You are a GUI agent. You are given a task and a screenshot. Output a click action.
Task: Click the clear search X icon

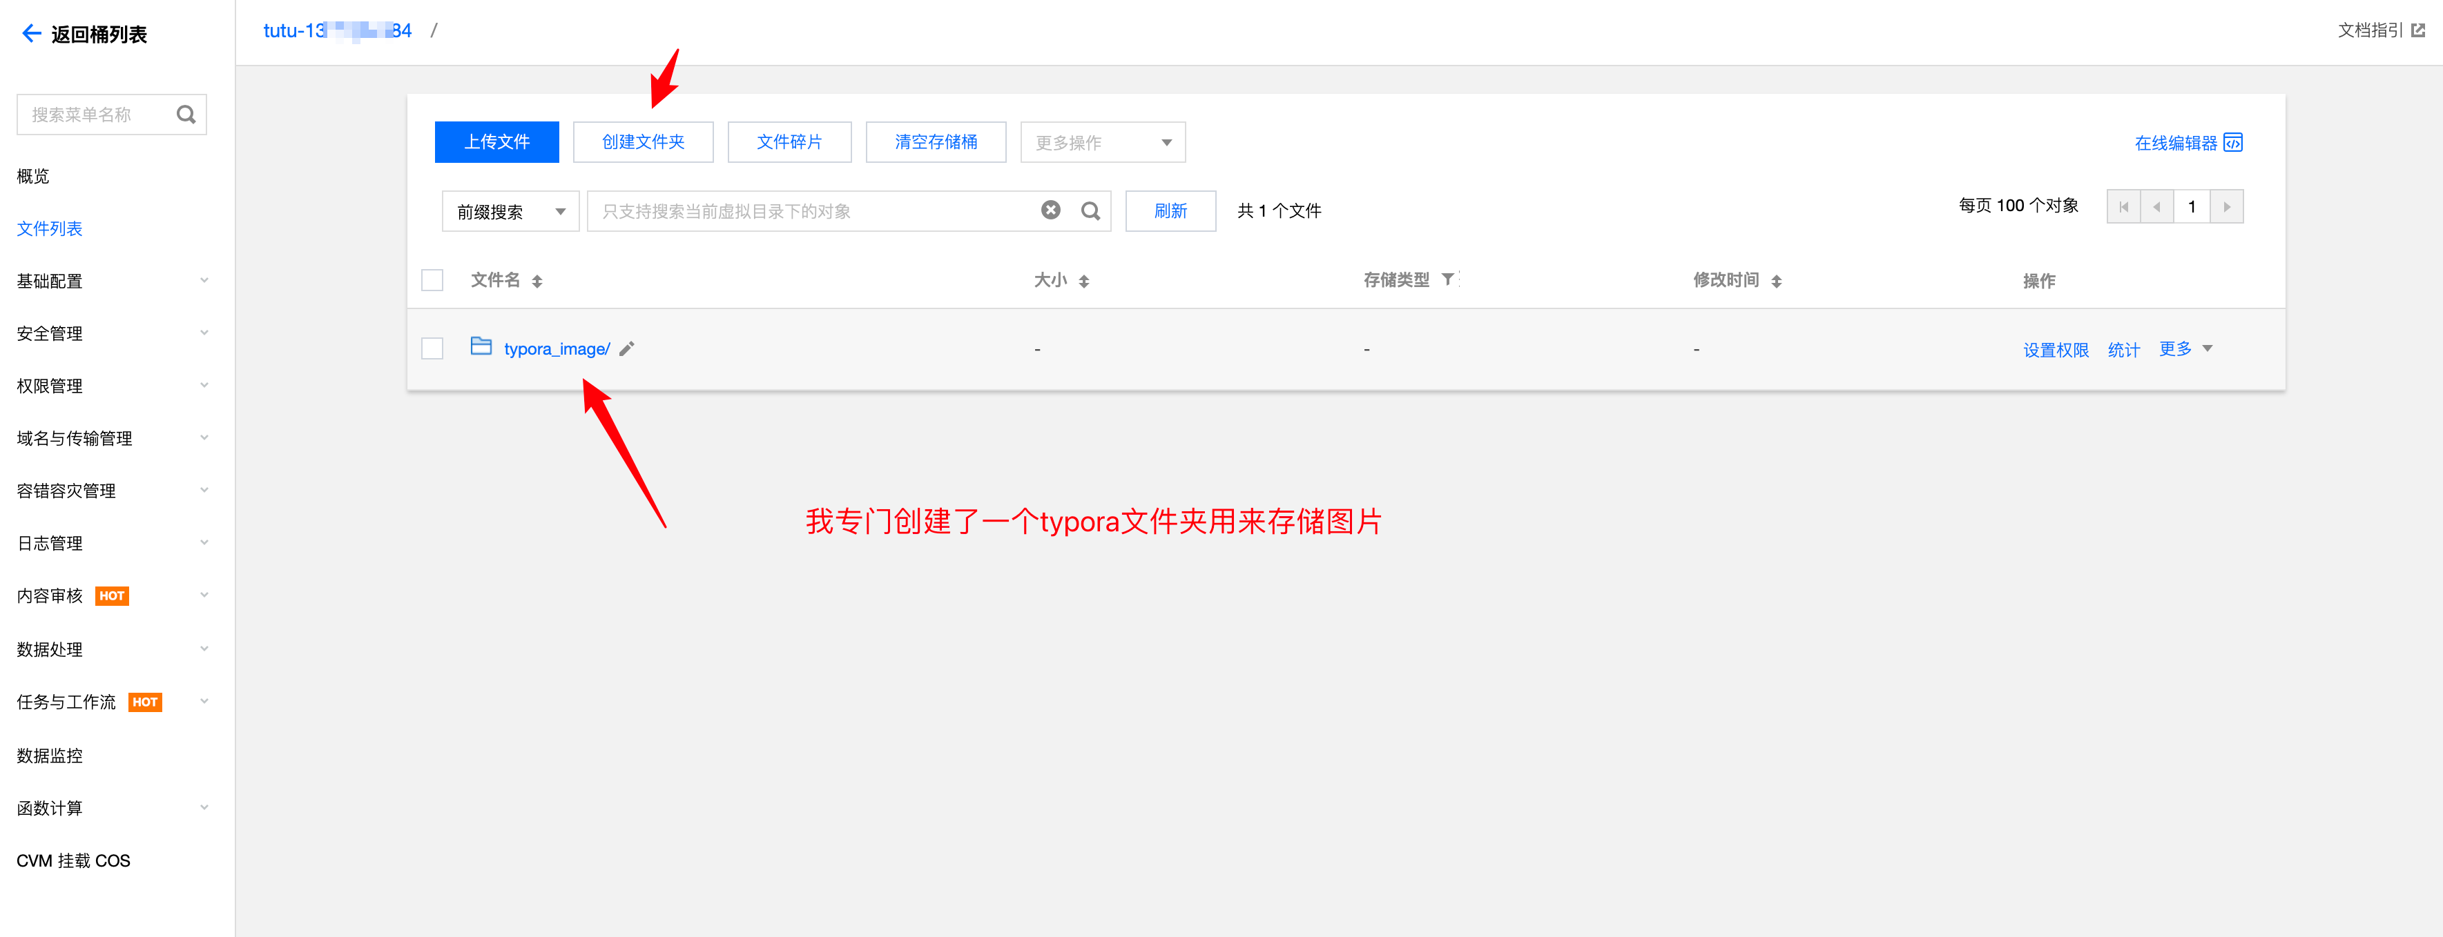coord(1051,210)
